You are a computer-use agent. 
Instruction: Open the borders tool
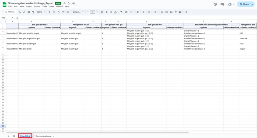[x=126, y=12]
